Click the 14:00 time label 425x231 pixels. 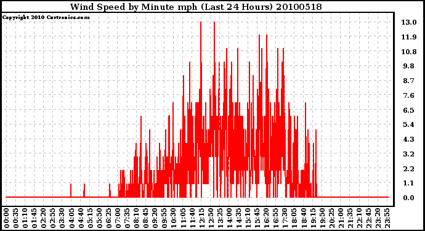pos(229,219)
